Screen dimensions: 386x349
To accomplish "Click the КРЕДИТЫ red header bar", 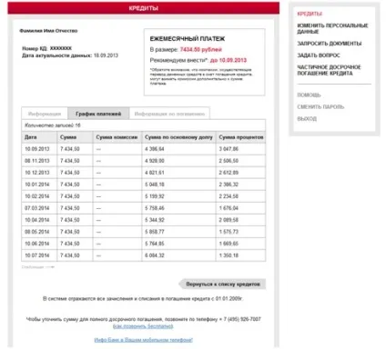I will pos(144,8).
